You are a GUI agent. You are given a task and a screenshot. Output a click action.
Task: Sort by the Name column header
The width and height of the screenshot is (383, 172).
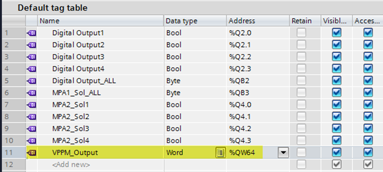click(x=100, y=21)
